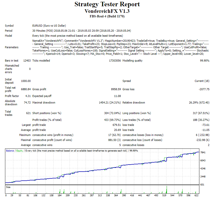Click the Total trades value "621"
Image resolution: width=213 pixels, height=199 pixels.
tap(28, 113)
